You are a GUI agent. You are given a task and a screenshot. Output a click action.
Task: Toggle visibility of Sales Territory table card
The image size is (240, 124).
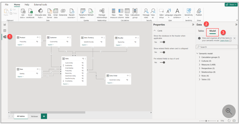(102, 37)
